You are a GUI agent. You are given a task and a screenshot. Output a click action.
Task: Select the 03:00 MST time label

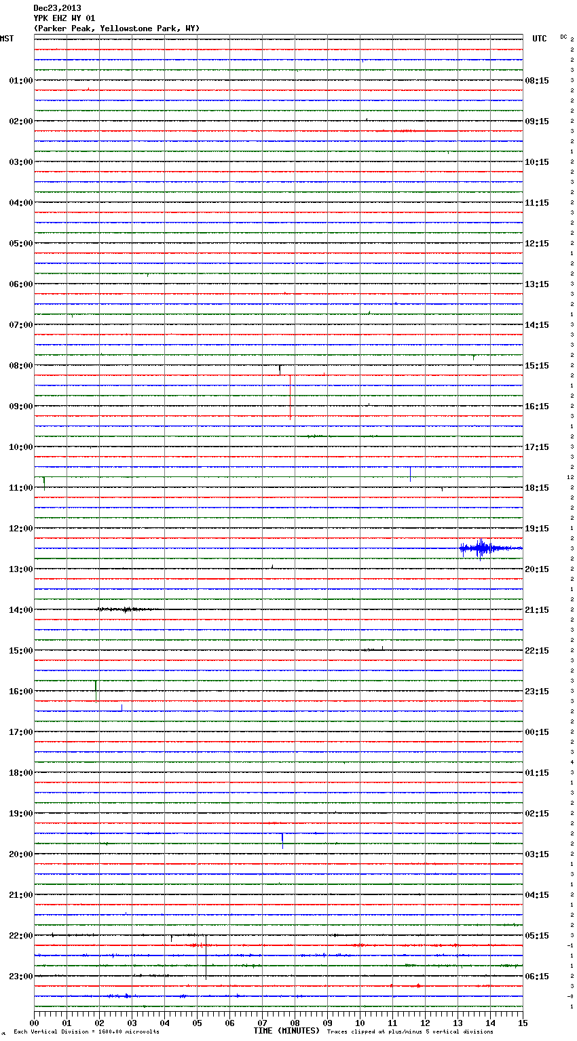(x=21, y=162)
